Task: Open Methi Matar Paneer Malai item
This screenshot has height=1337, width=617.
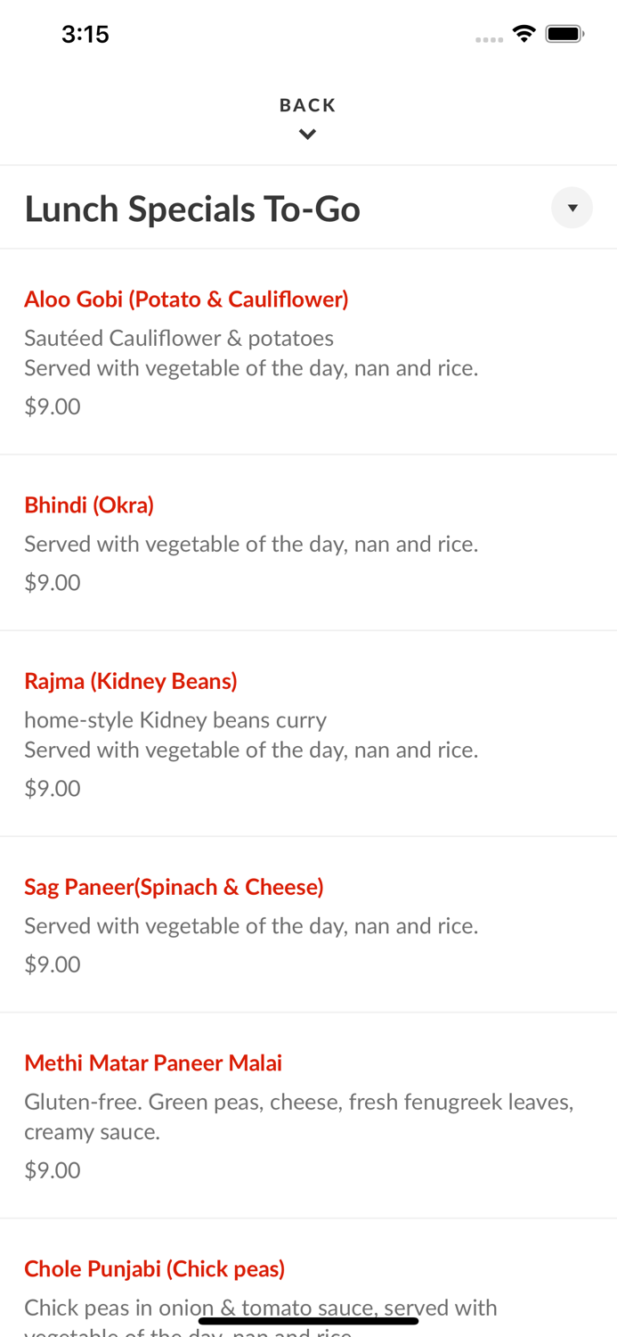Action: pos(153,1062)
